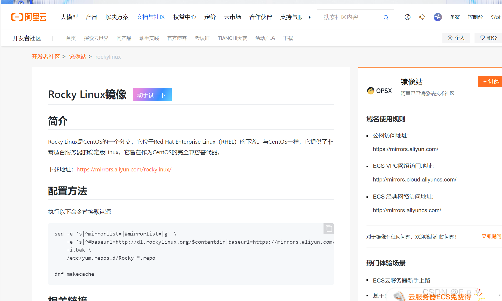Open the 合作伙伴 menu
Screen dimensions: 502x301
261,17
